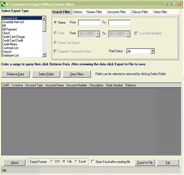Open the Names Filter tab
Image resolution: width=184 pixels, height=175 pixels.
click(94, 12)
